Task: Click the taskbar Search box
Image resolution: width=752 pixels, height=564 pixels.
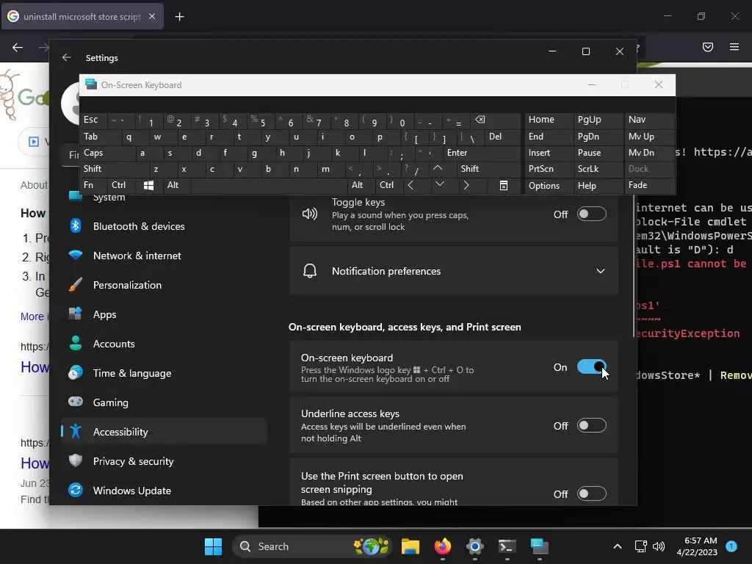Action: tap(312, 546)
